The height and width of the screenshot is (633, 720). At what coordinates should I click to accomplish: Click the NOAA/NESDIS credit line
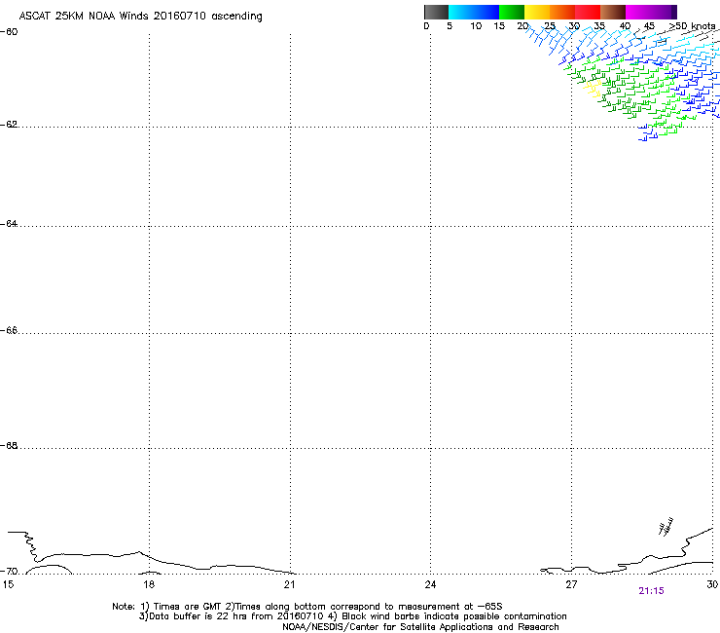(420, 627)
